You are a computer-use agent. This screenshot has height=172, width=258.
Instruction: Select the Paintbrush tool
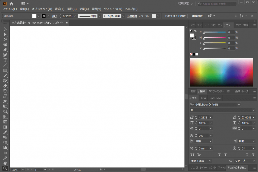(x=5, y=76)
